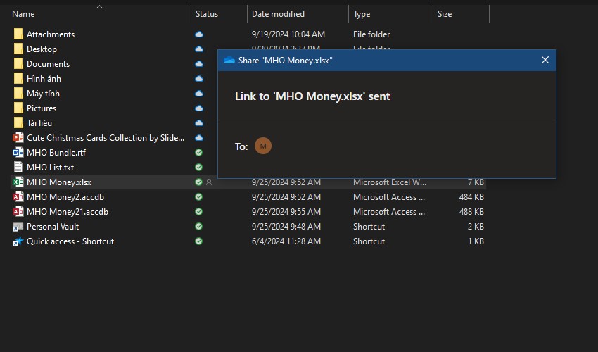
Task: Click the text file icon of MHO List.txt
Action: point(18,168)
